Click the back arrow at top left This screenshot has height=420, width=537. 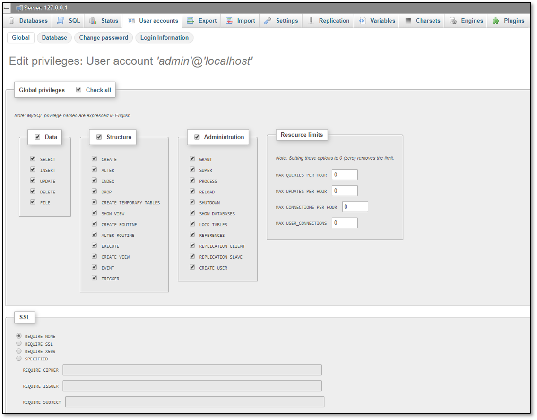coord(7,8)
